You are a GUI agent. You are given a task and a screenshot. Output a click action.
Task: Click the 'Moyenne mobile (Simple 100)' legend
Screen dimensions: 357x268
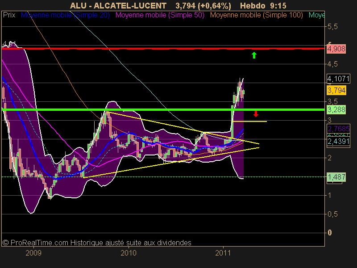[256, 15]
